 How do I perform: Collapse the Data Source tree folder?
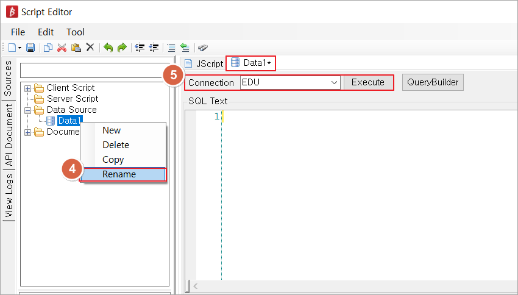(27, 110)
